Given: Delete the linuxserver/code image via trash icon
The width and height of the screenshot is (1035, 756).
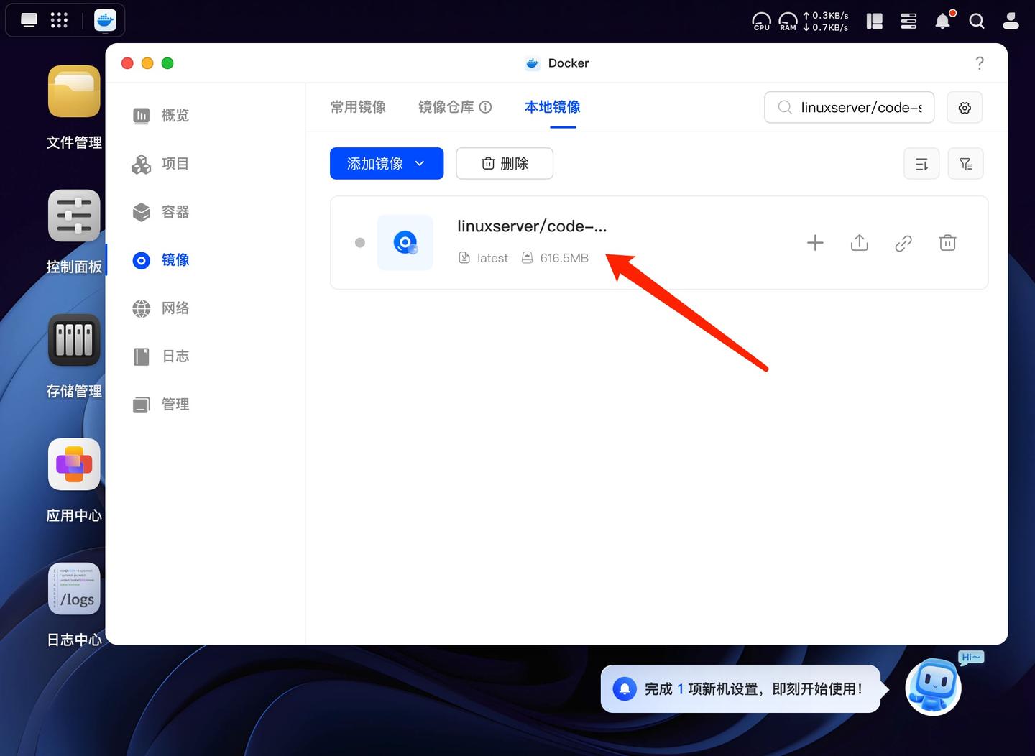Looking at the screenshot, I should point(948,243).
